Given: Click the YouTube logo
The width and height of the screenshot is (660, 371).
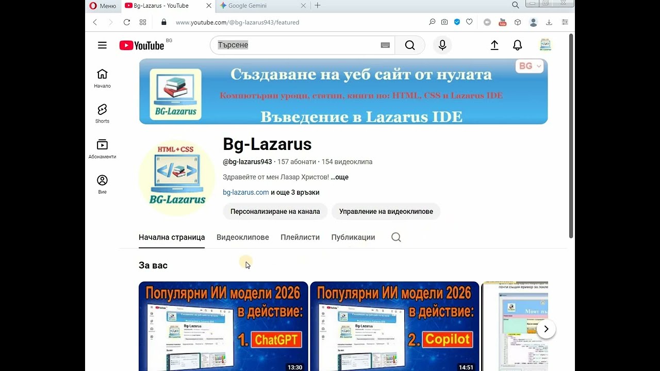Looking at the screenshot, I should (x=142, y=45).
